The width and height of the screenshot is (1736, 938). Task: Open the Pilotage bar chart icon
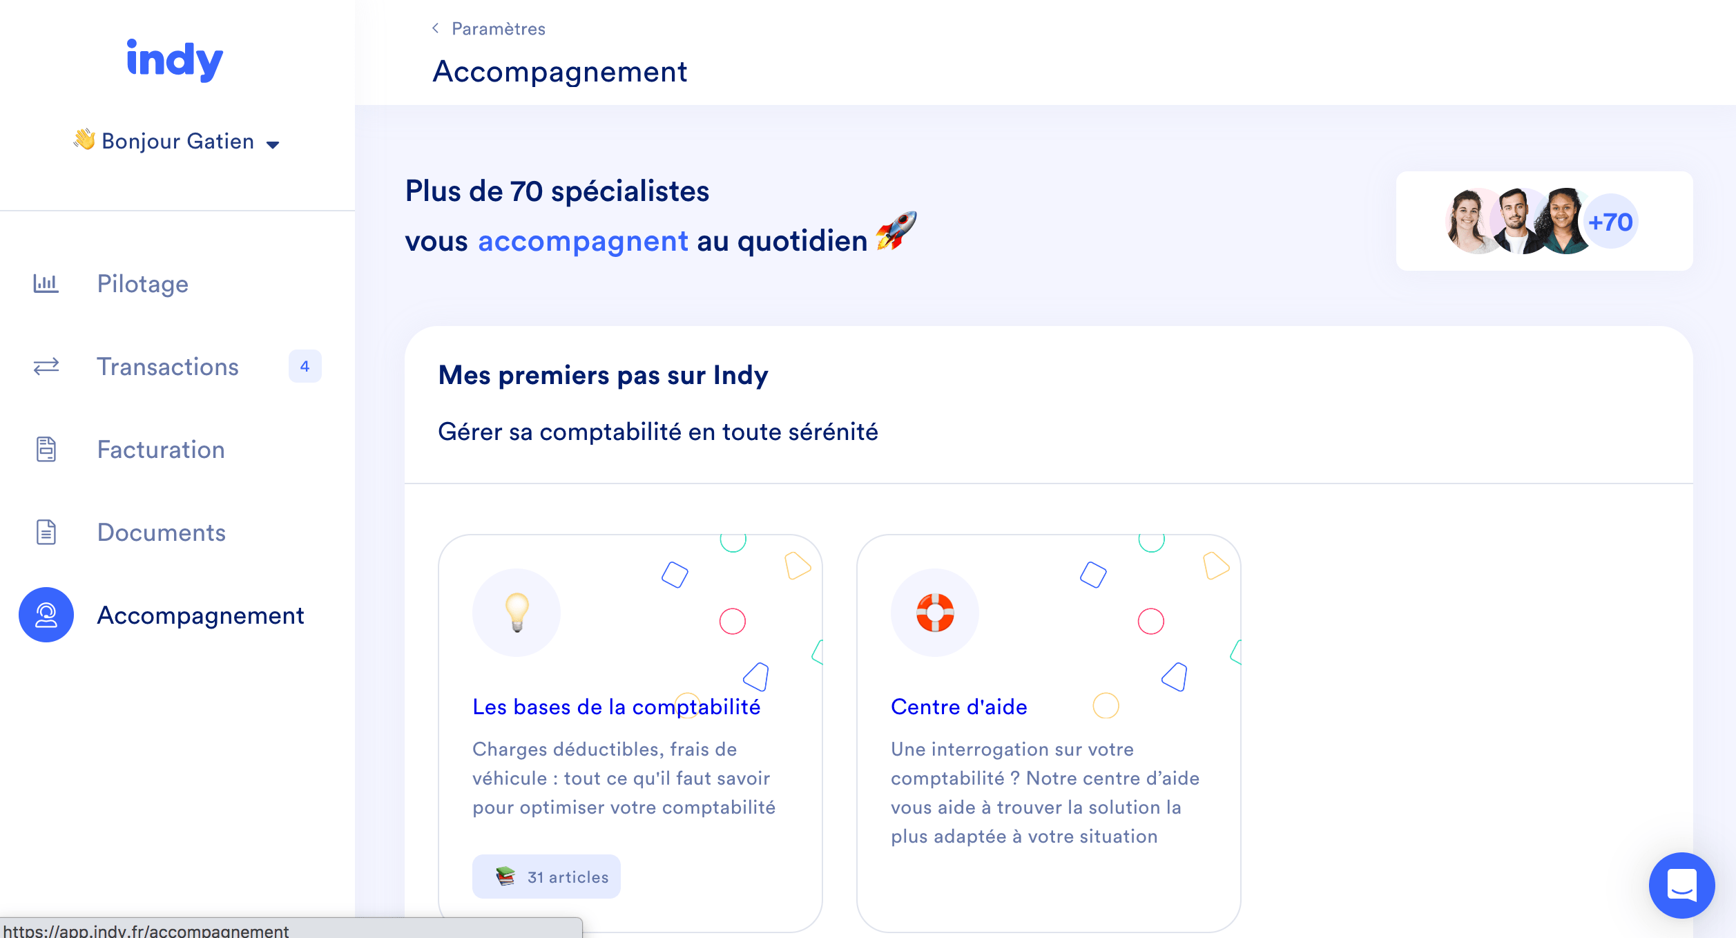[46, 283]
